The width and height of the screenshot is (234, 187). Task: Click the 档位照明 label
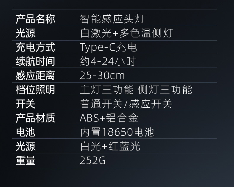[x=35, y=90]
